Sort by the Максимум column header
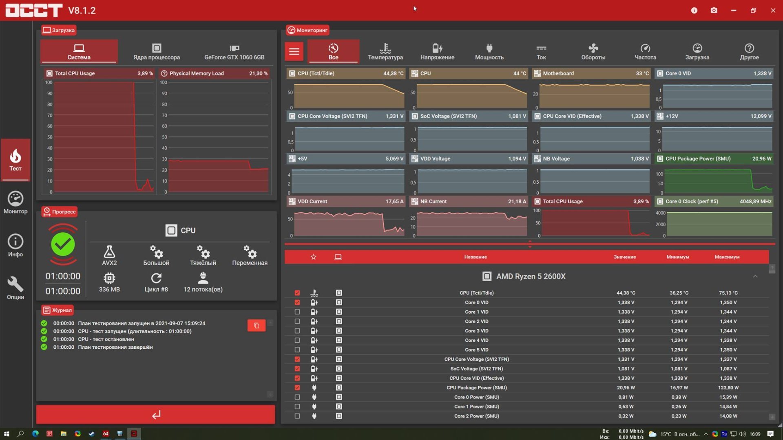Image resolution: width=783 pixels, height=440 pixels. pyautogui.click(x=727, y=257)
